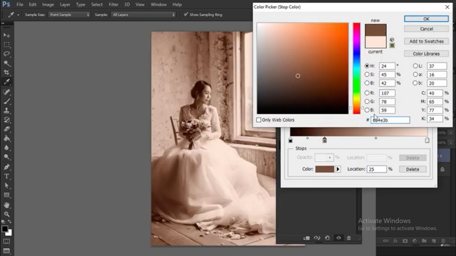Viewport: 456px width, 256px height.
Task: Expand the toolbar double-arrow toggle
Action: click(x=3, y=23)
